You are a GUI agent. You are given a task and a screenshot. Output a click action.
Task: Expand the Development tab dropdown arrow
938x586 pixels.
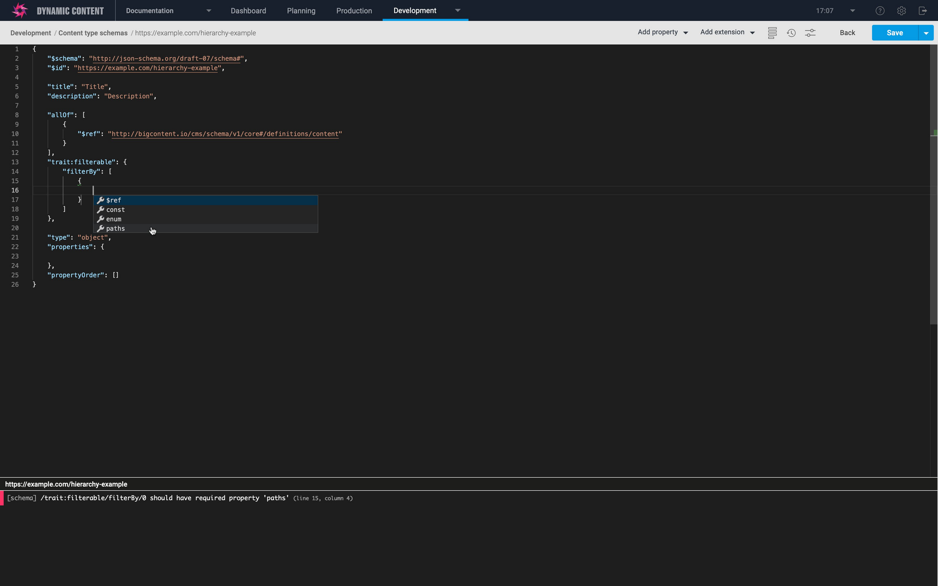pos(457,10)
